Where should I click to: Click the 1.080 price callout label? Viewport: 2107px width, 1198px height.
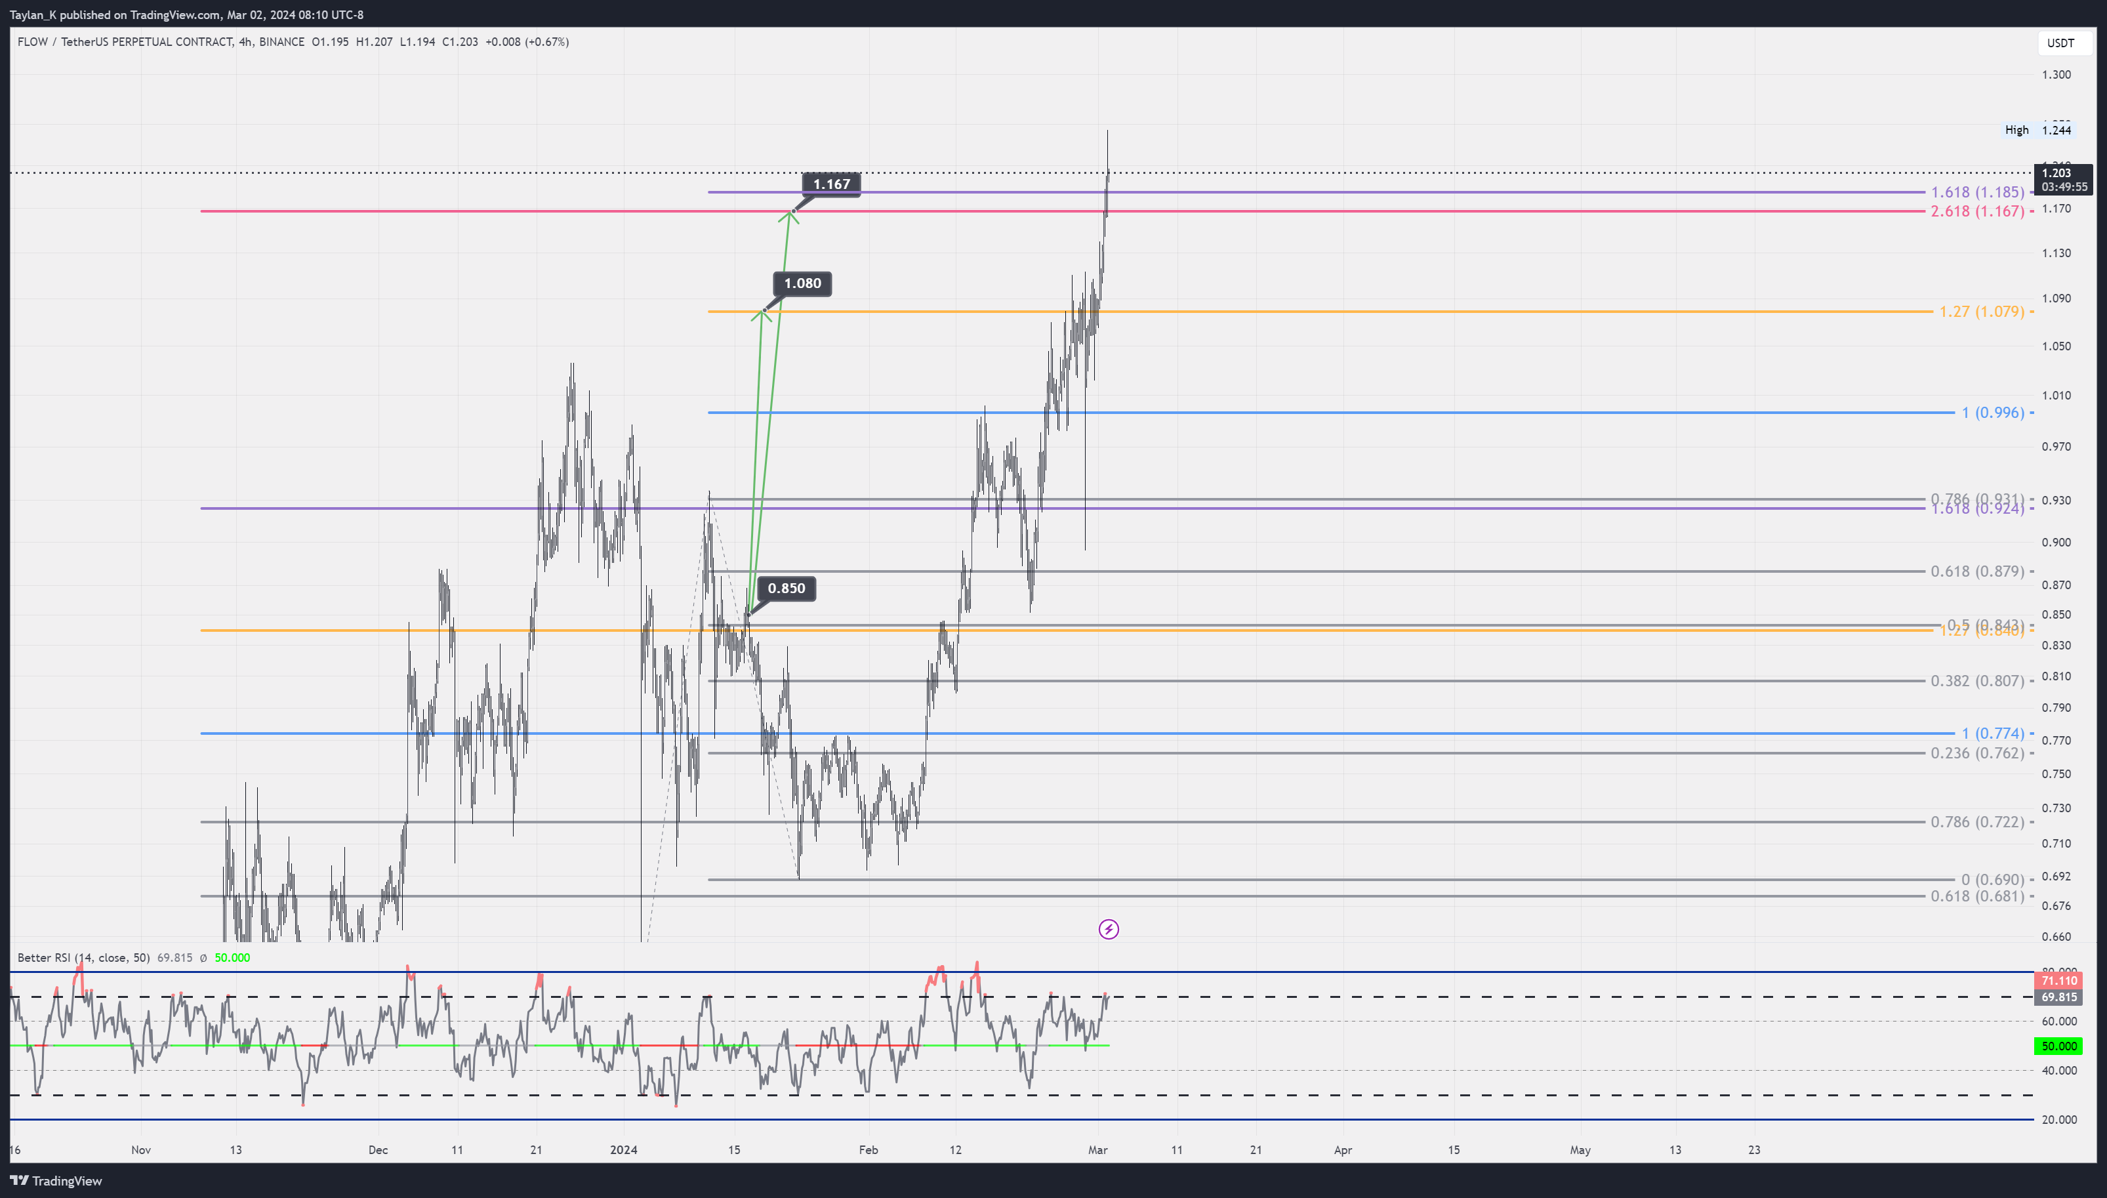tap(802, 284)
